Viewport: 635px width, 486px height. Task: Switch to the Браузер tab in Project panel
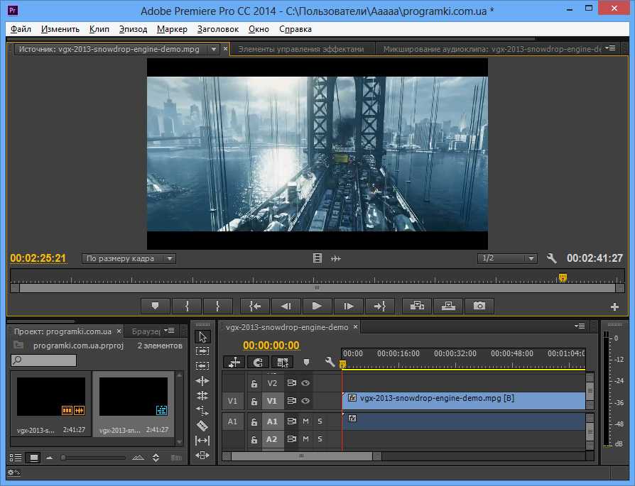(x=146, y=332)
